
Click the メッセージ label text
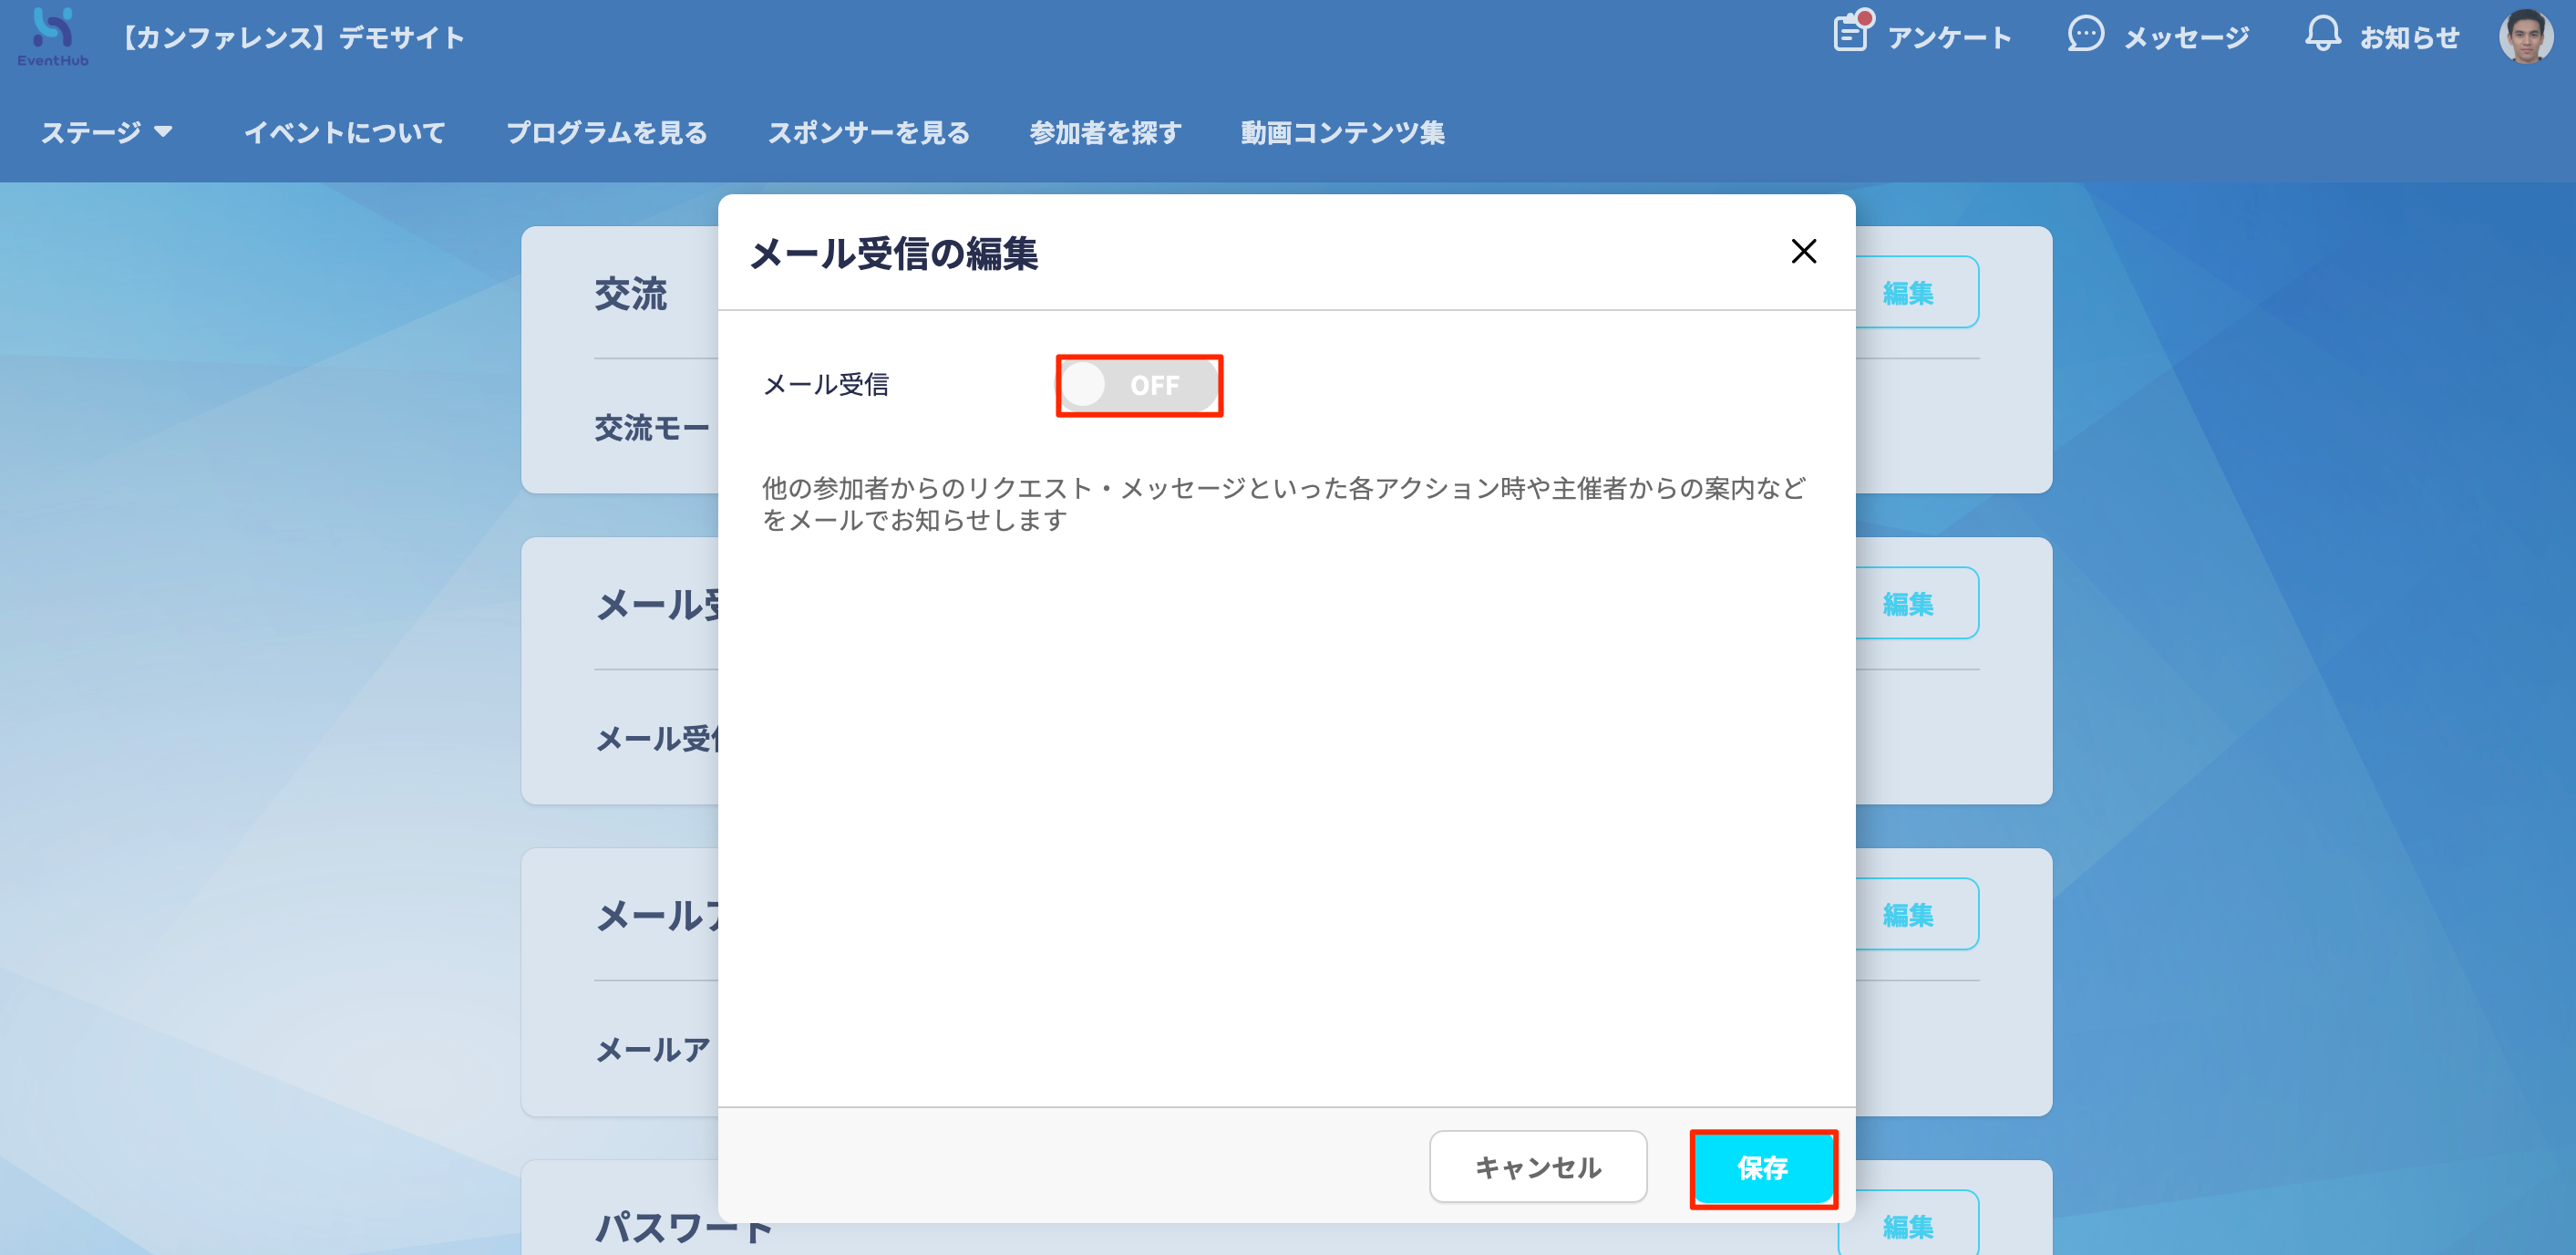pos(2186,37)
